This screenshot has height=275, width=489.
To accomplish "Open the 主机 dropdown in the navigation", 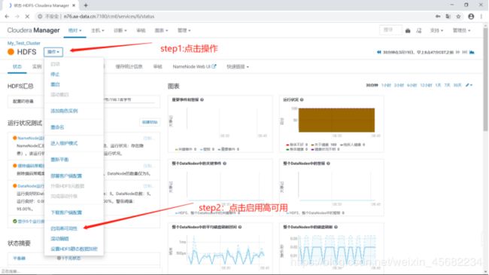I will 98,31.
